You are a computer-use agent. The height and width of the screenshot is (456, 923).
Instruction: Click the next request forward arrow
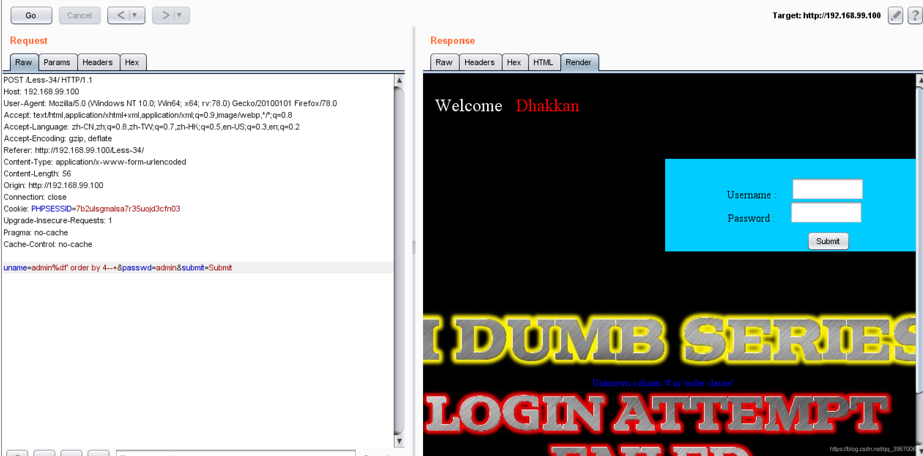click(166, 15)
